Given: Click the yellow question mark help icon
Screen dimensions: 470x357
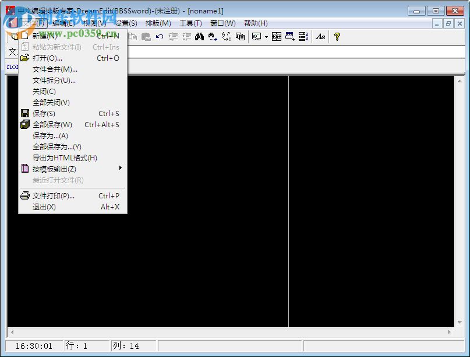Looking at the screenshot, I should coord(337,36).
